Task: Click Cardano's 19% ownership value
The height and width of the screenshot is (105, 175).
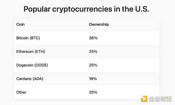Action: coord(93,79)
